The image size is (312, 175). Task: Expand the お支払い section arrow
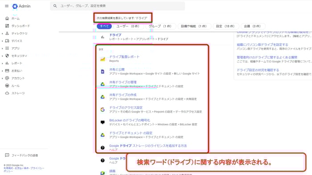tap(2, 71)
